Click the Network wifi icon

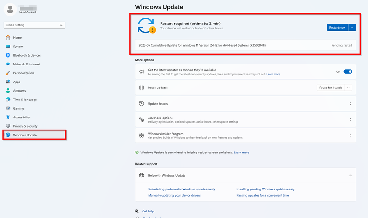click(8, 64)
